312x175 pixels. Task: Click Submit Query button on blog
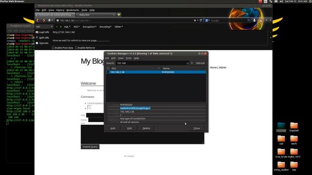coord(90,147)
